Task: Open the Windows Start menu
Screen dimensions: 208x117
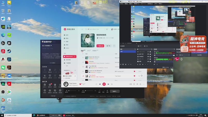Action: 2,115
